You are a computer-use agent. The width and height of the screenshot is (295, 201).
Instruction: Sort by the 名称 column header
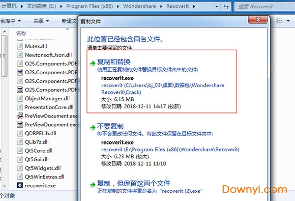point(21,33)
